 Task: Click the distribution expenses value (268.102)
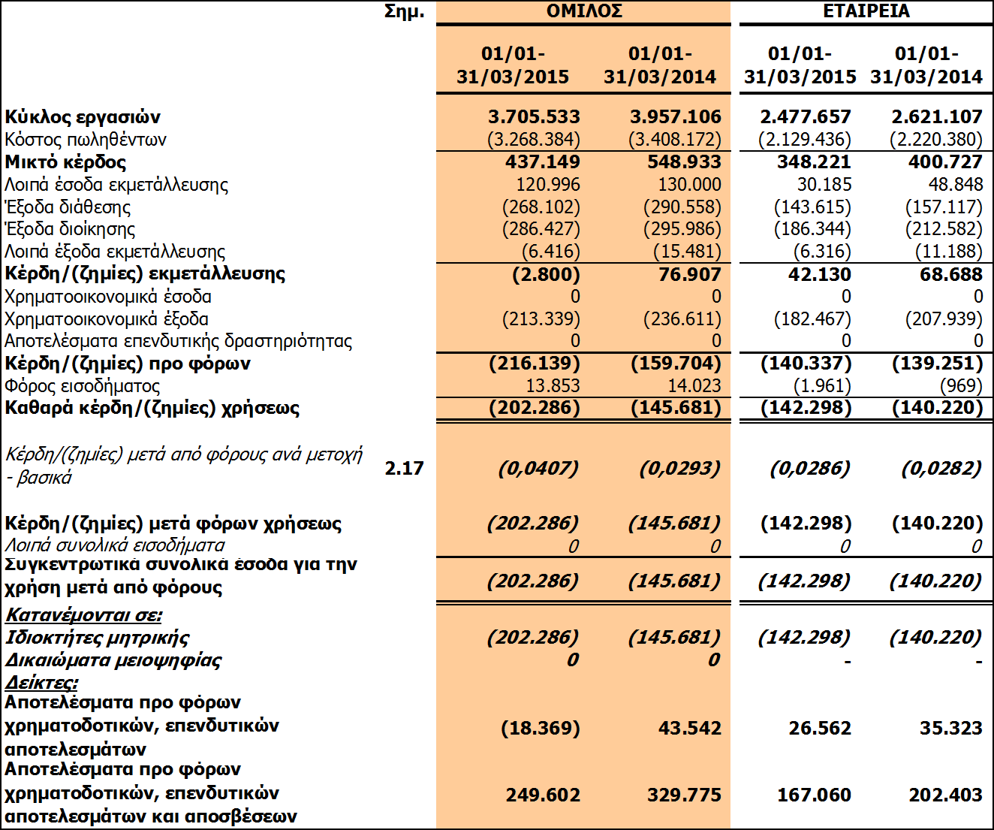541,207
